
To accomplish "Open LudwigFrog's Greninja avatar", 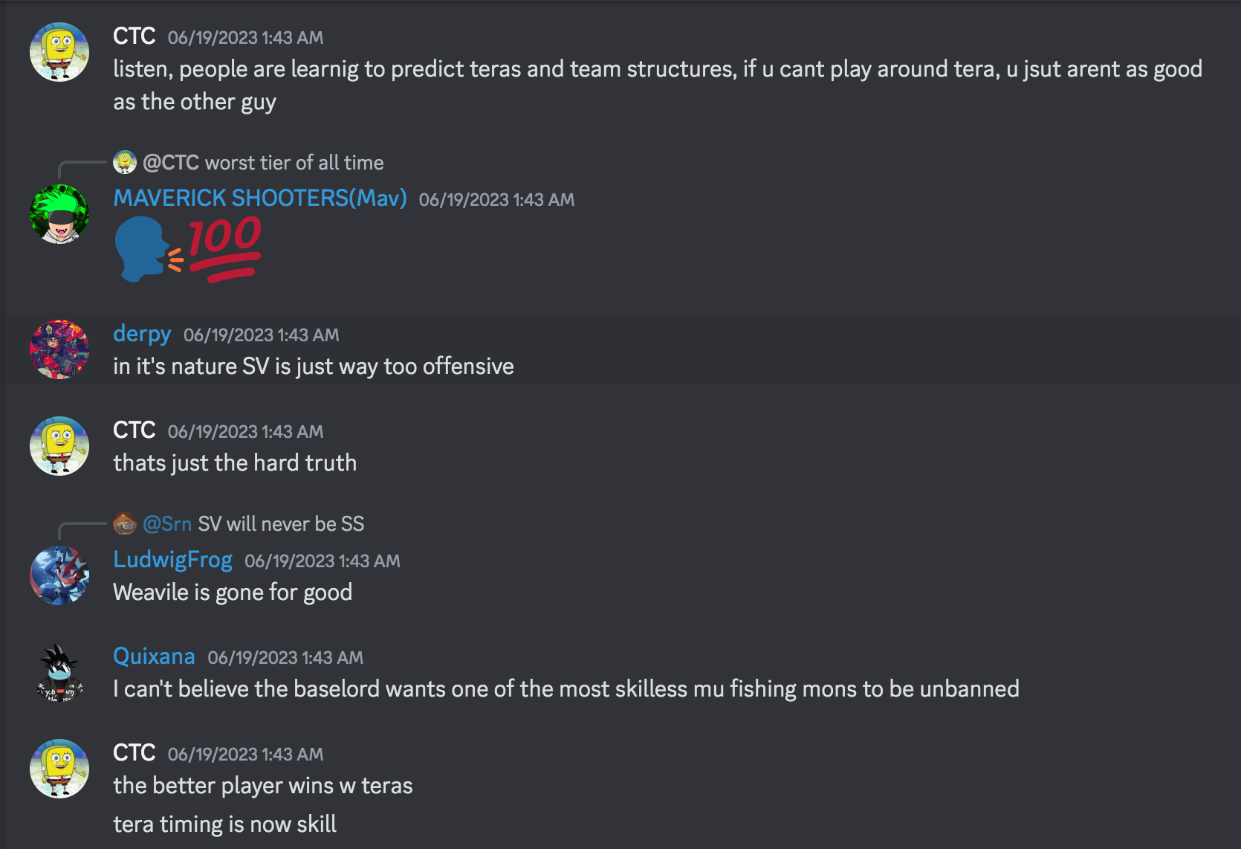I will (x=59, y=575).
